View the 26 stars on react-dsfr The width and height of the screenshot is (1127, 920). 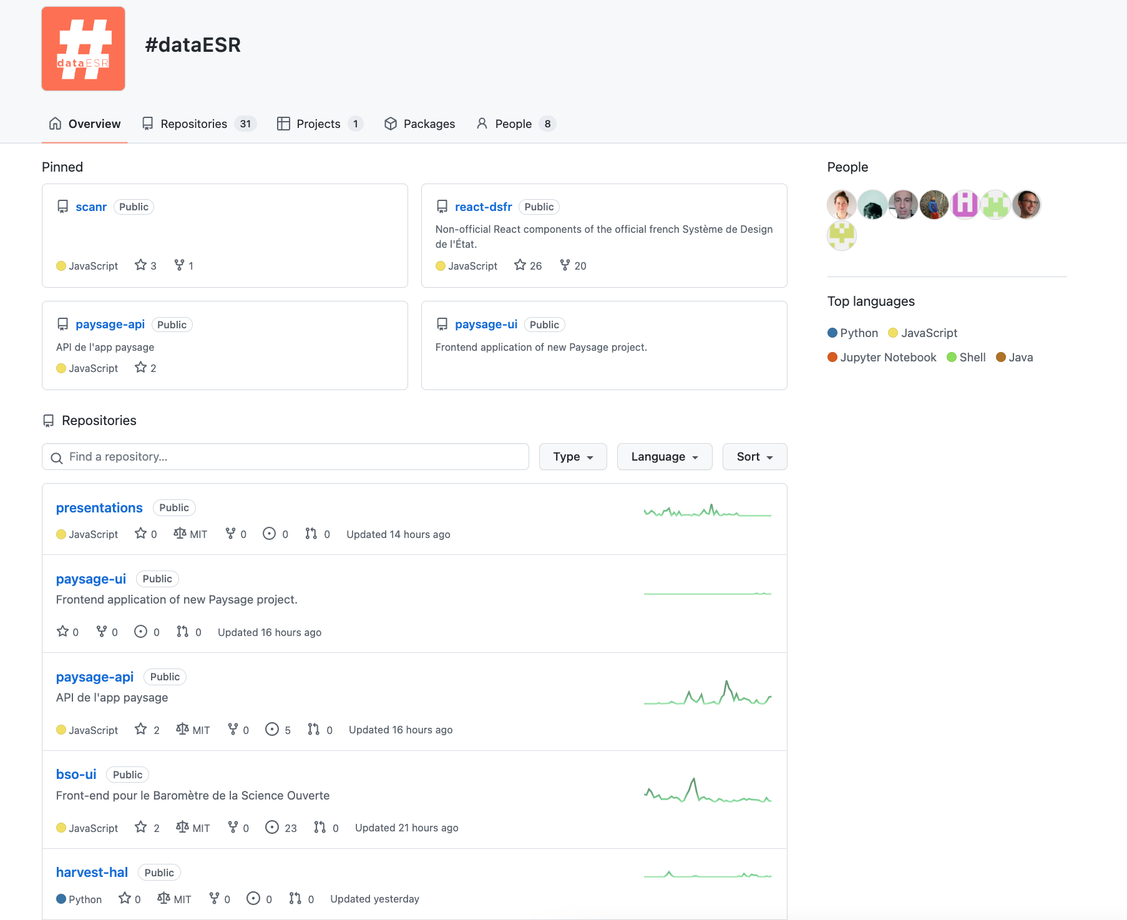coord(528,265)
